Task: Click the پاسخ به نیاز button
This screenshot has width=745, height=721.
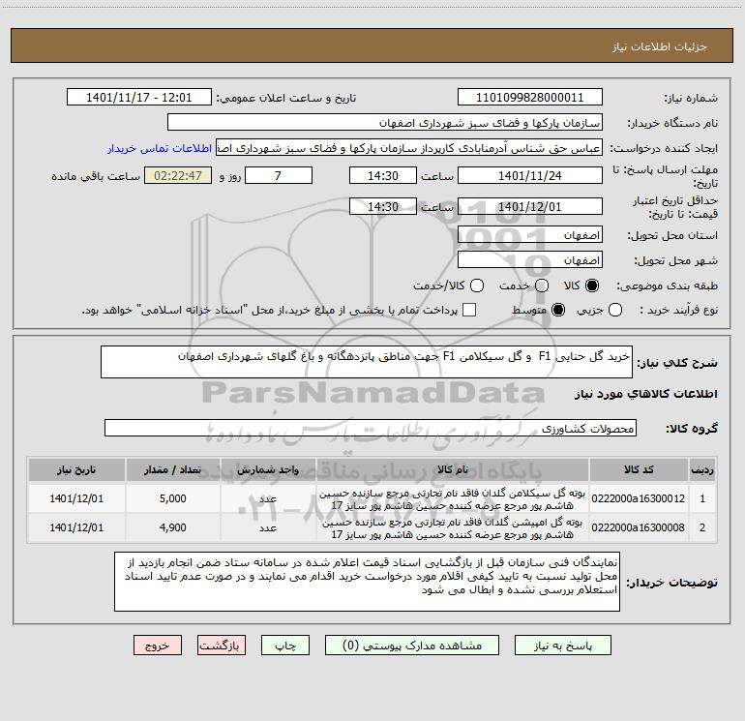Action: 562,646
